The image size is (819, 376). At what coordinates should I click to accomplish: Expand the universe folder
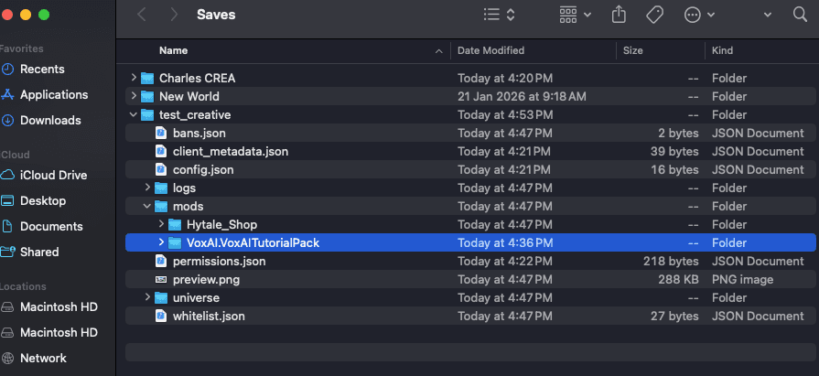click(x=147, y=297)
